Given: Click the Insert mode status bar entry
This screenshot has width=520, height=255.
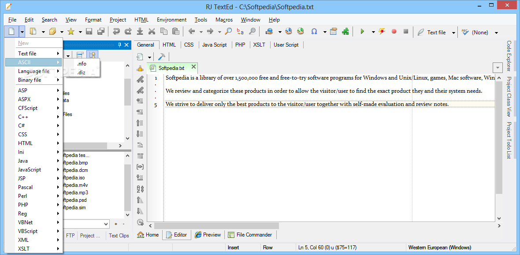Looking at the screenshot, I should (233, 248).
